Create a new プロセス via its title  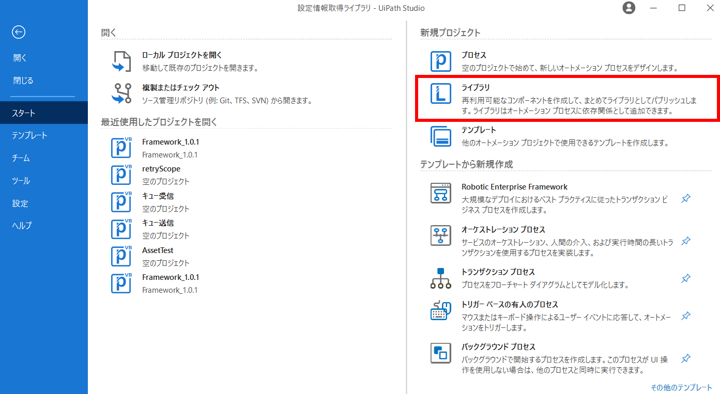(x=474, y=55)
